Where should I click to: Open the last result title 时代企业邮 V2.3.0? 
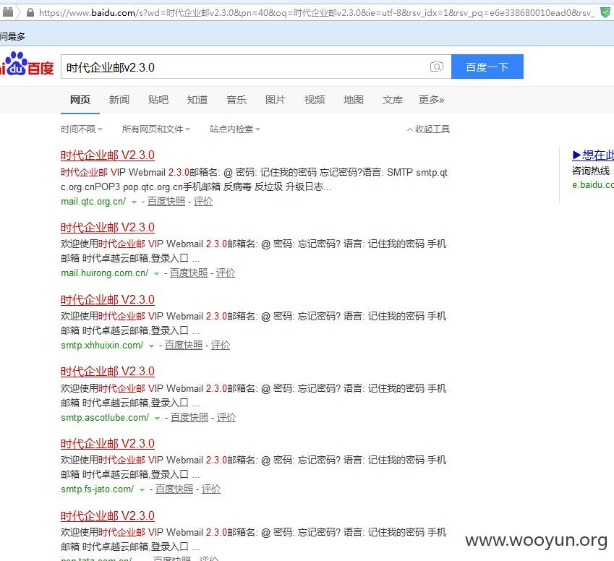click(x=108, y=515)
